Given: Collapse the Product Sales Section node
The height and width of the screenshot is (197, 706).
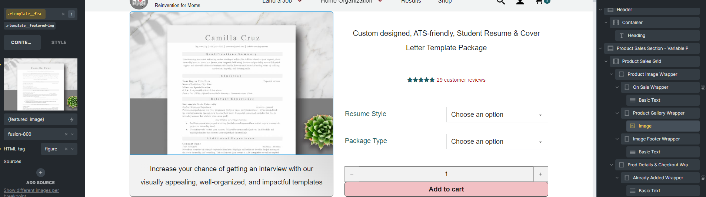Looking at the screenshot, I should point(600,48).
